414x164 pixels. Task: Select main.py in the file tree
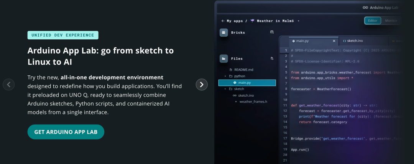click(247, 83)
